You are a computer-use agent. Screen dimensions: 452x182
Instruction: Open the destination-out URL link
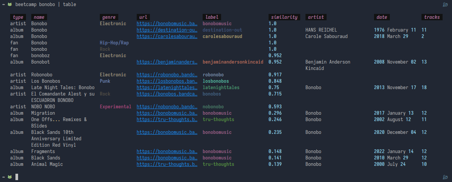click(167, 30)
